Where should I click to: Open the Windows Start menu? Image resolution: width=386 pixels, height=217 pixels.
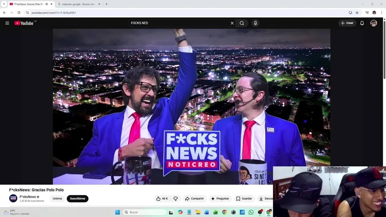tap(118, 212)
